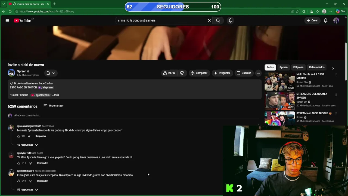This screenshot has width=348, height=196.
Task: Open more video actions ellipsis
Action: click(259, 73)
